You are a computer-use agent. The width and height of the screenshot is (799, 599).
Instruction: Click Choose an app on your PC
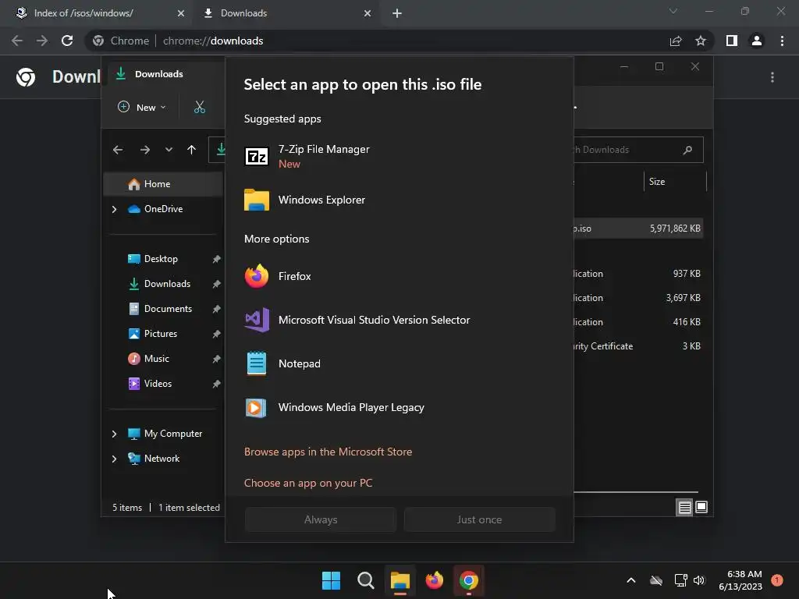click(x=308, y=483)
